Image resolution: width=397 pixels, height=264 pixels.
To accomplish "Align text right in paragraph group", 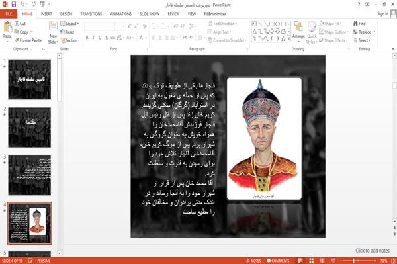I will pyautogui.click(x=166, y=38).
